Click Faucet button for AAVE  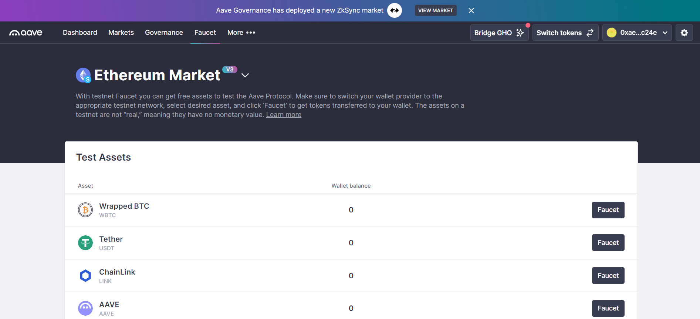[x=608, y=308]
